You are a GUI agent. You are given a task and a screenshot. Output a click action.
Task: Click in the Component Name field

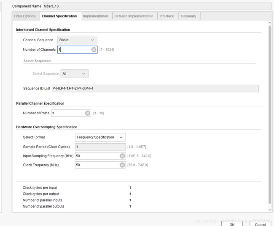(x=157, y=6)
